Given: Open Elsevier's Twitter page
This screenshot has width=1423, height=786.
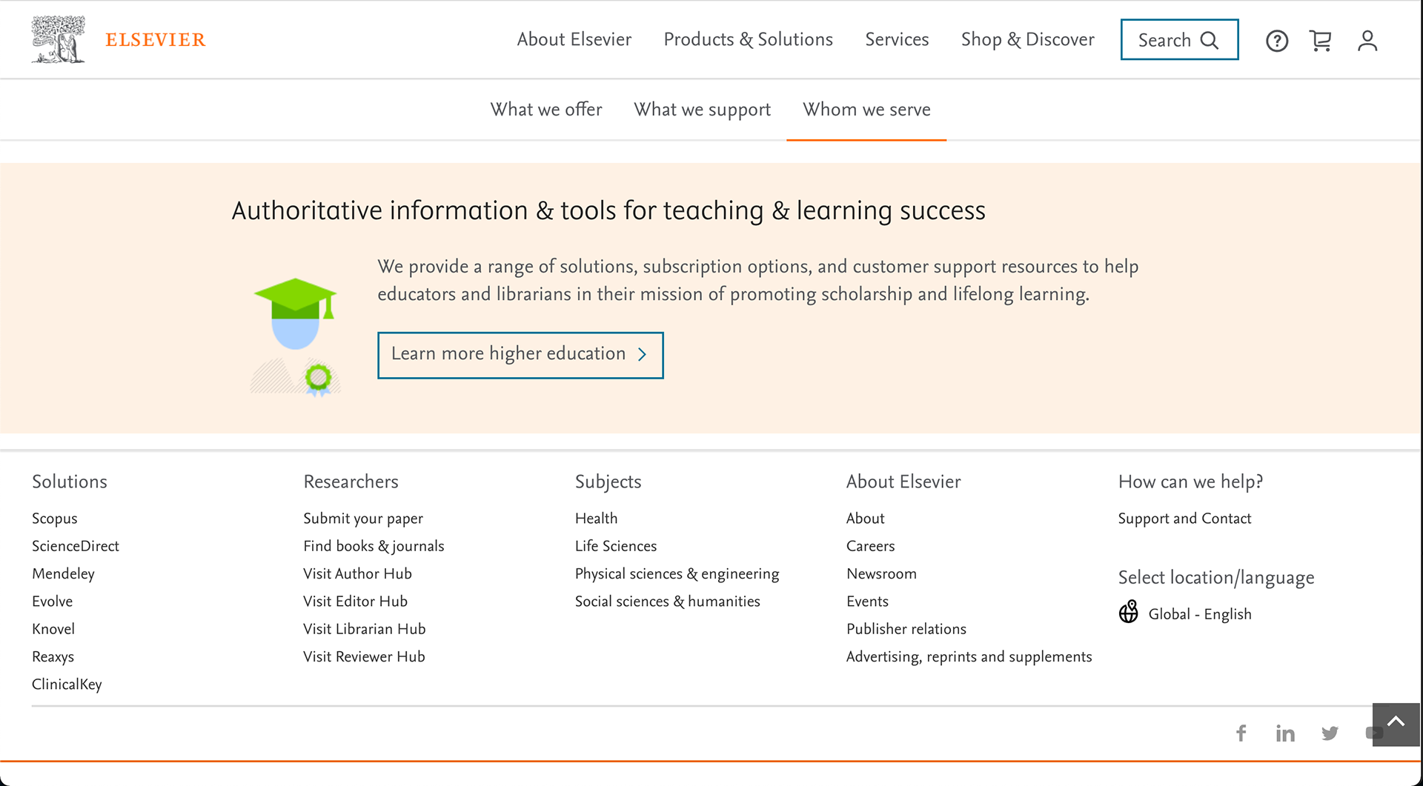Looking at the screenshot, I should click(x=1330, y=733).
